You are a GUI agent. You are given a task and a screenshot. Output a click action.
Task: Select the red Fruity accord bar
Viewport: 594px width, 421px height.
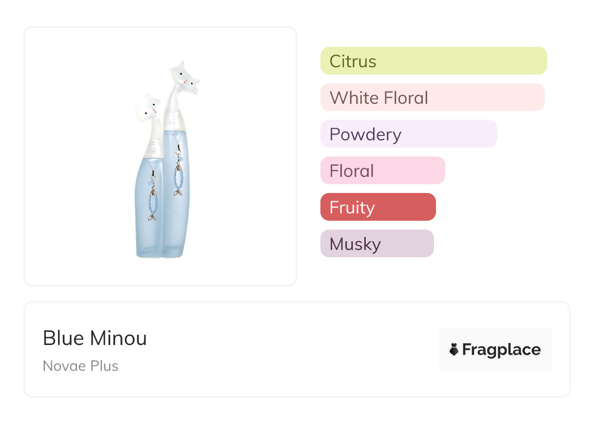click(377, 207)
